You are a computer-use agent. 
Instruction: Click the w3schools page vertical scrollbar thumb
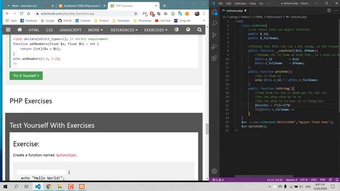pos(207,129)
